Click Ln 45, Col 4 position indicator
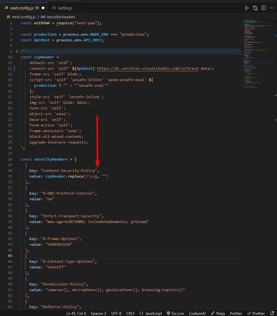The image size is (277, 316). [x=77, y=313]
